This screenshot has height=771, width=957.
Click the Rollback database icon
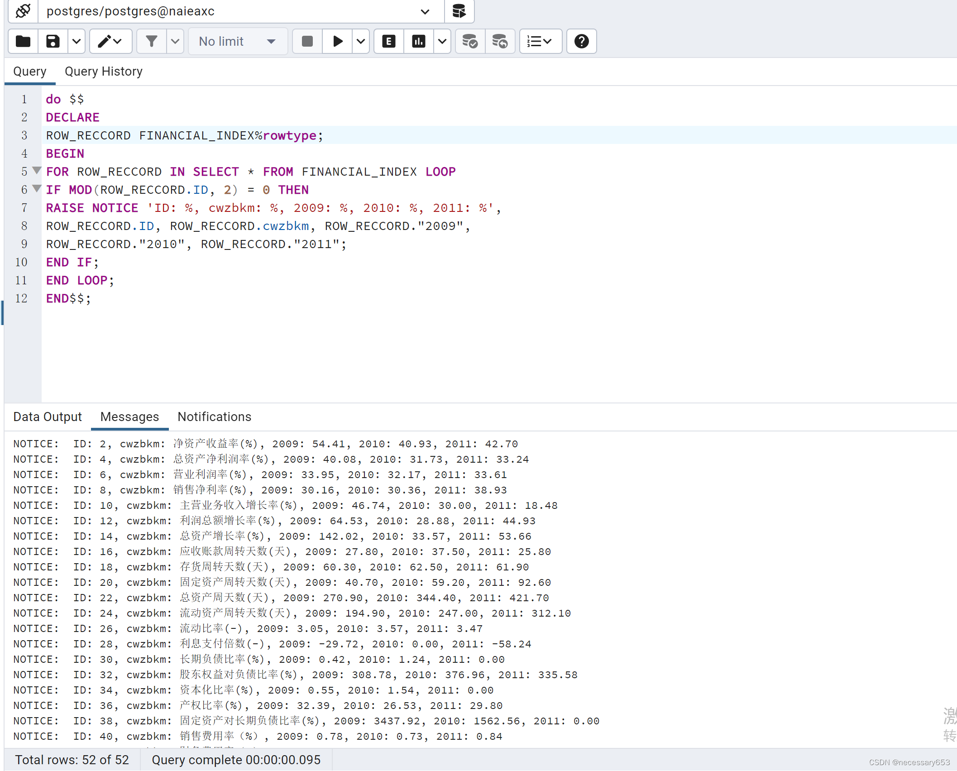click(500, 41)
